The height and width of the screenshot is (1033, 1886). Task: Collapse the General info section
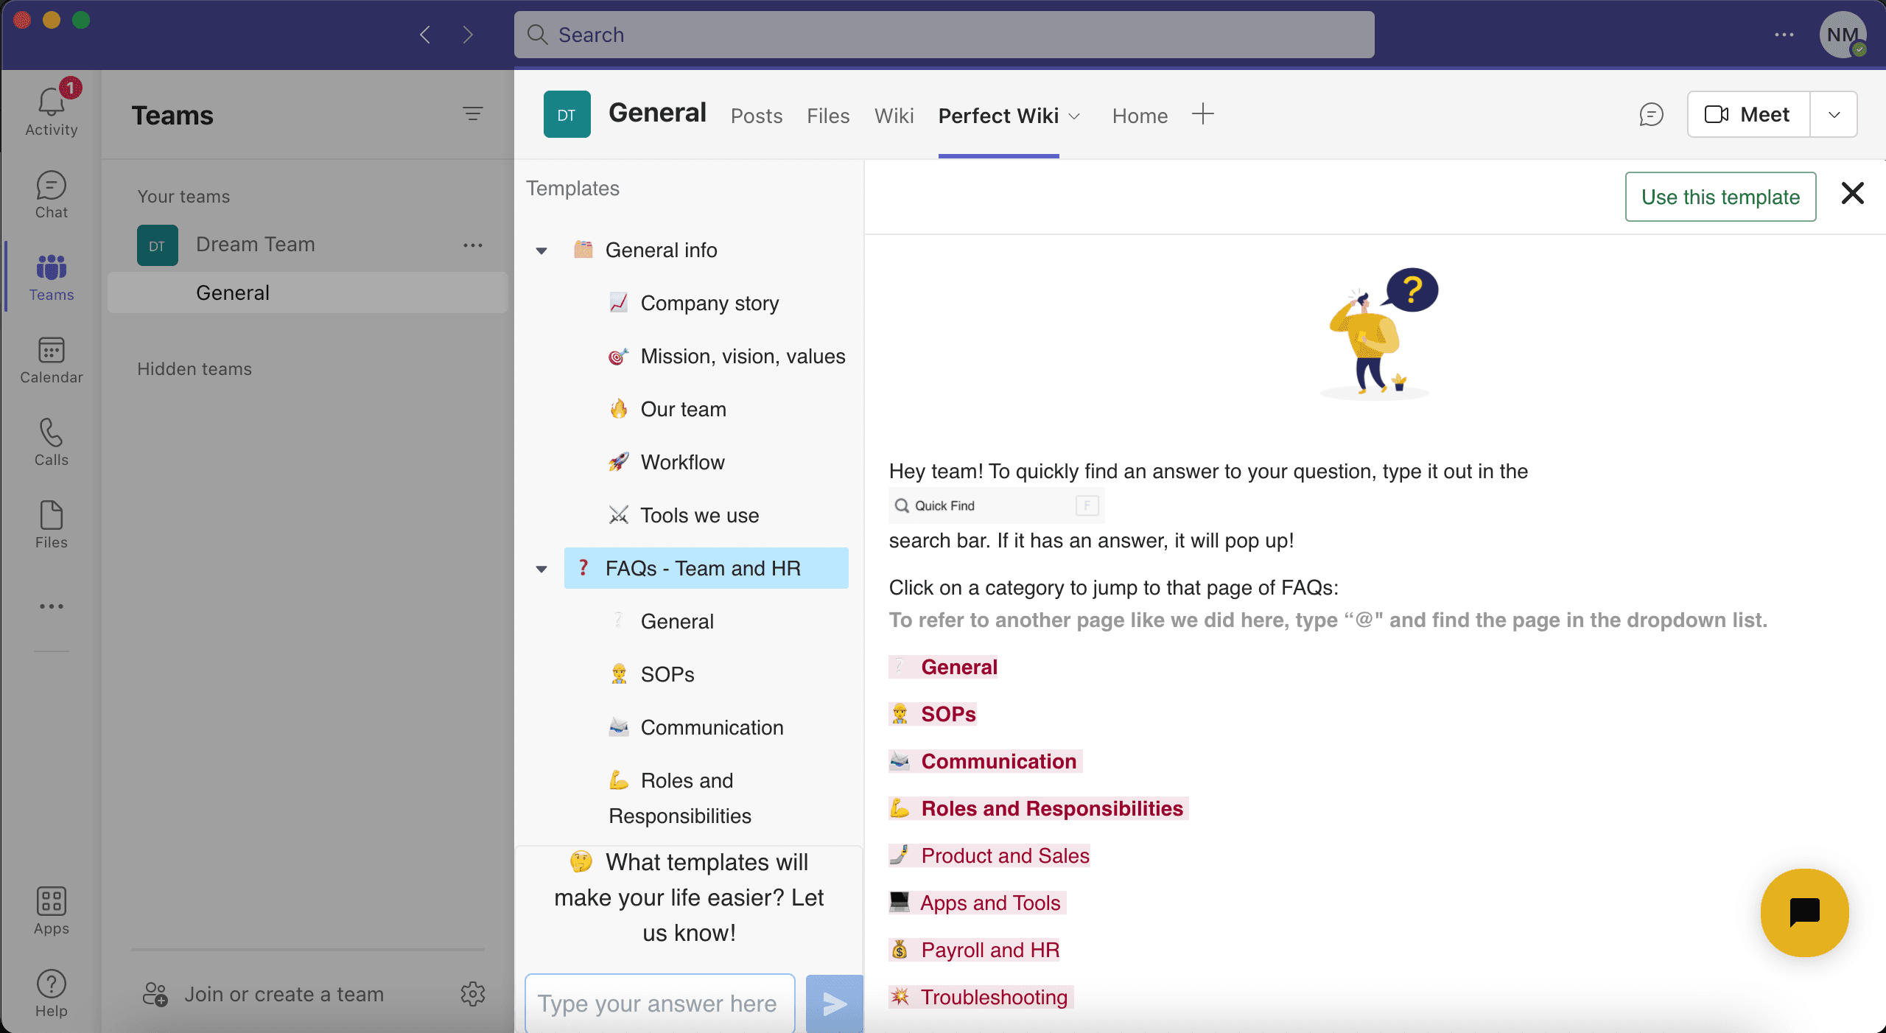(543, 251)
